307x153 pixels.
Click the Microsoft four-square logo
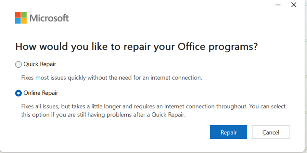[x=21, y=18]
